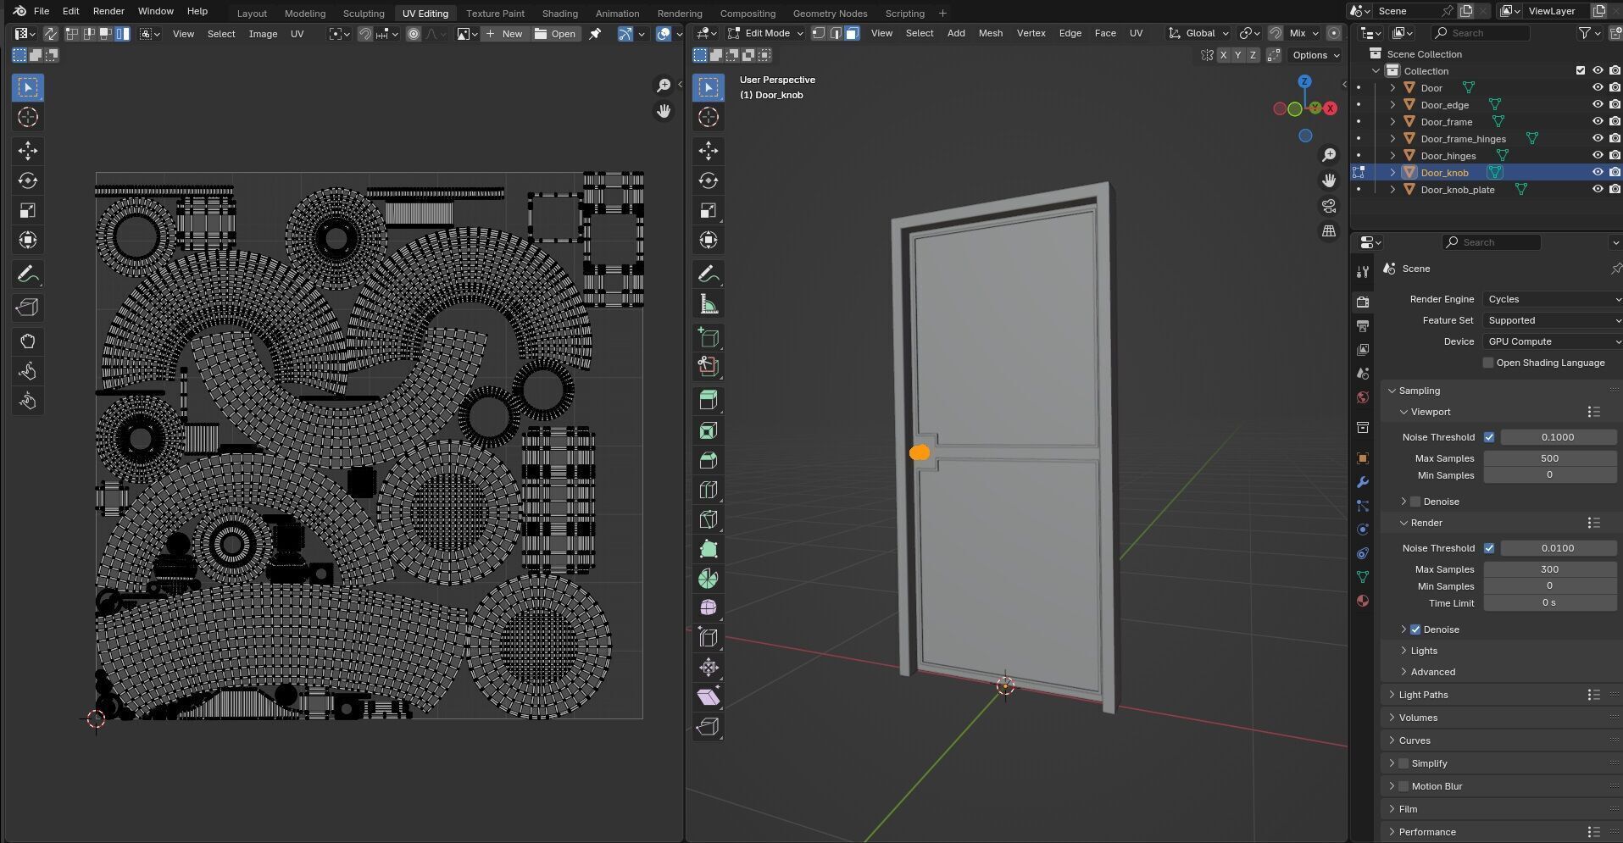Open Feature Set dropdown
This screenshot has height=843, width=1623.
[1552, 320]
